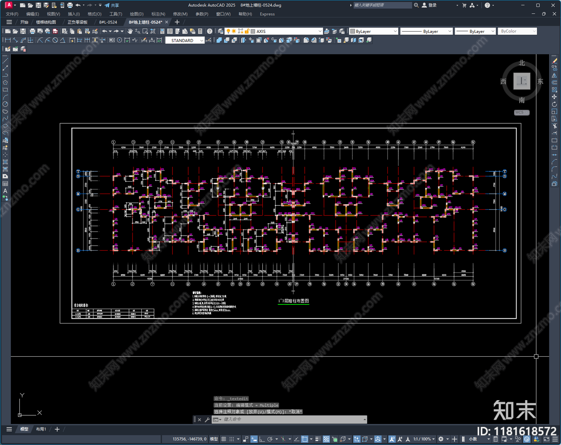Click the 共享 share button
561x445 pixels.
coord(112,5)
